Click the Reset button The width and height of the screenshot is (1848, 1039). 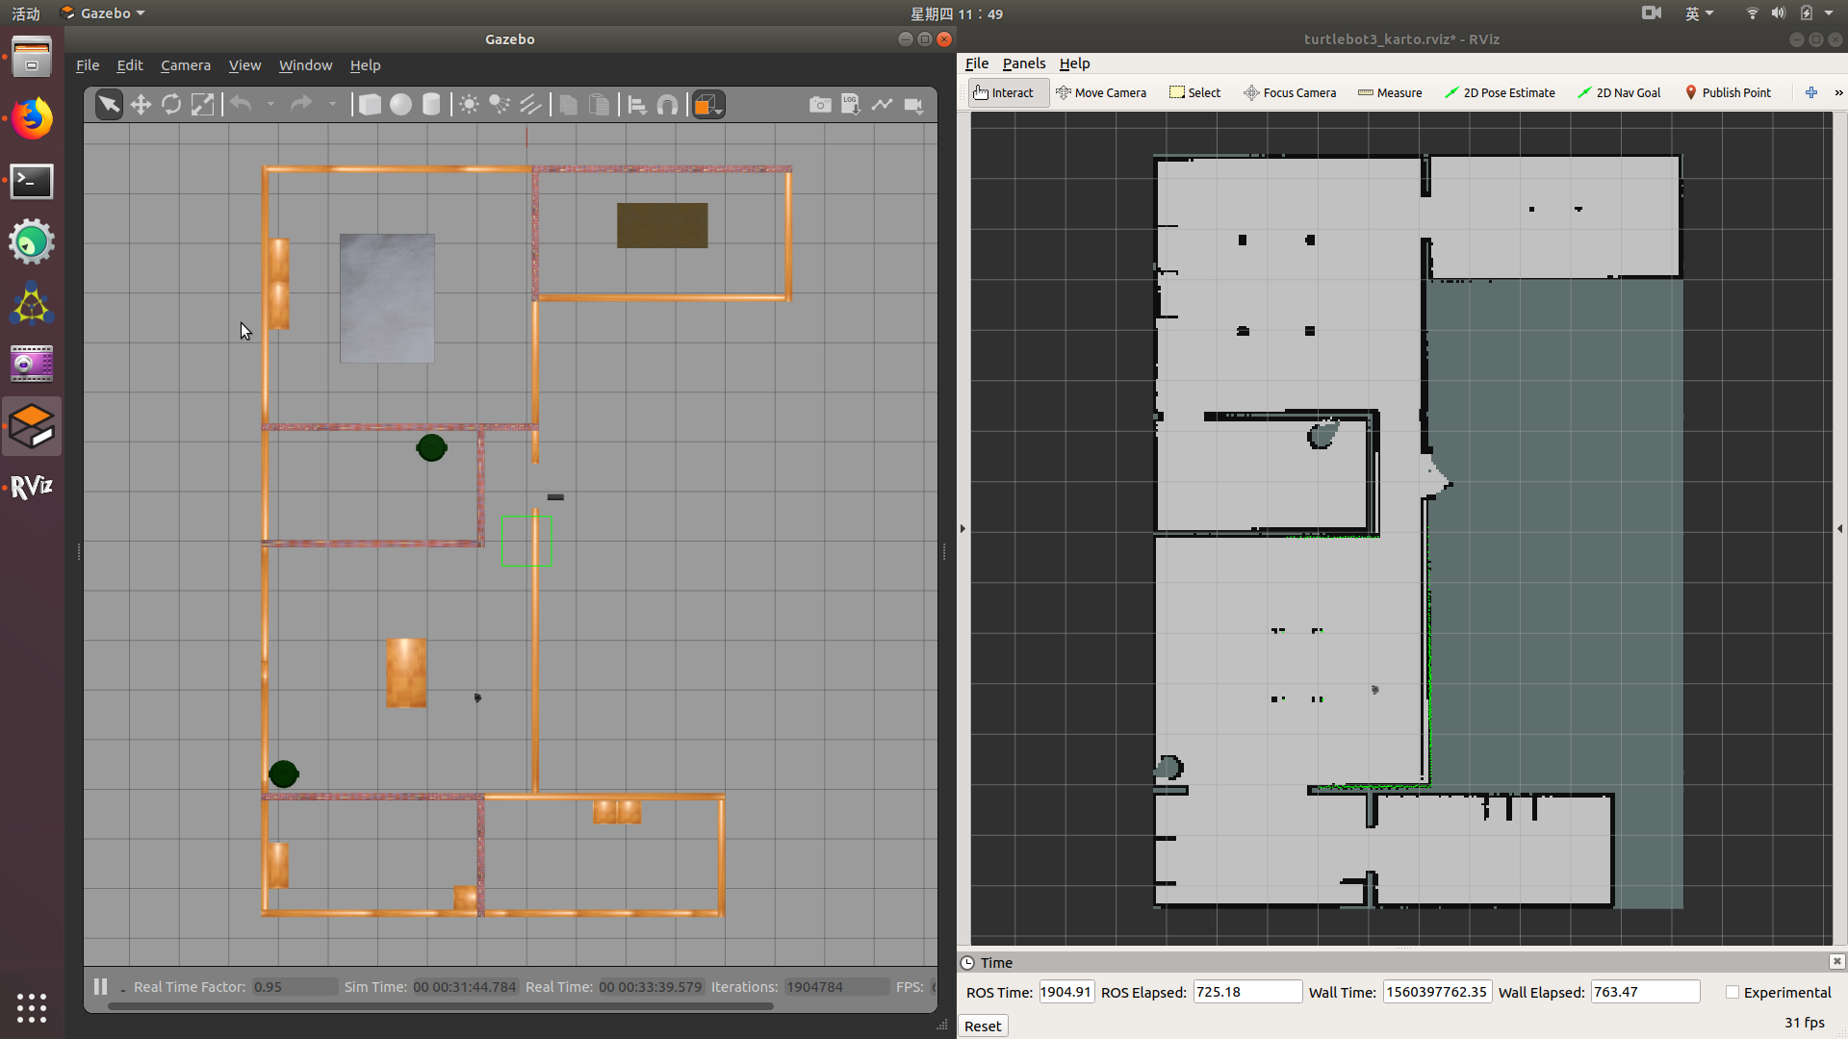click(983, 1026)
